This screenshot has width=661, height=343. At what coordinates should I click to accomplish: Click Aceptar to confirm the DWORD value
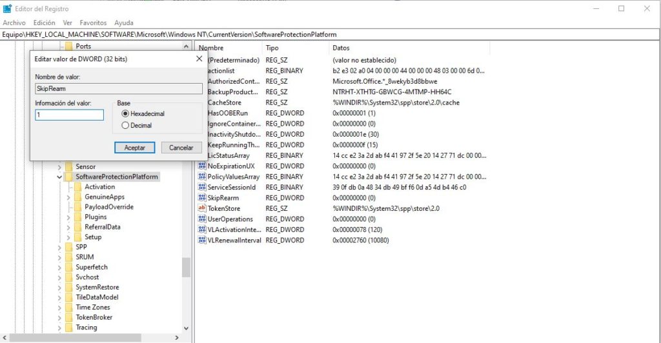coord(134,148)
